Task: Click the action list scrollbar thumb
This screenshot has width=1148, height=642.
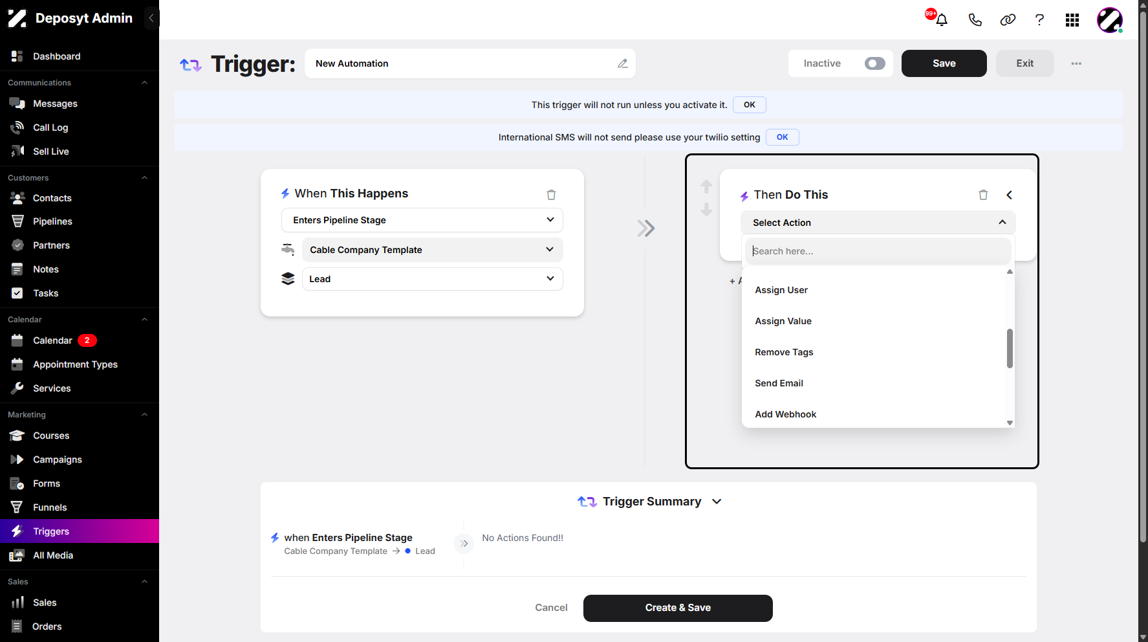Action: [x=1010, y=348]
